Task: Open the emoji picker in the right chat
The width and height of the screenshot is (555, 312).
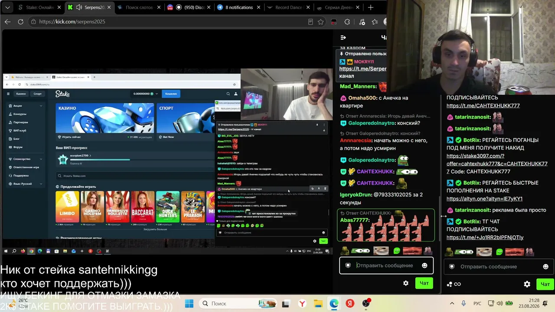Action: coord(545,266)
